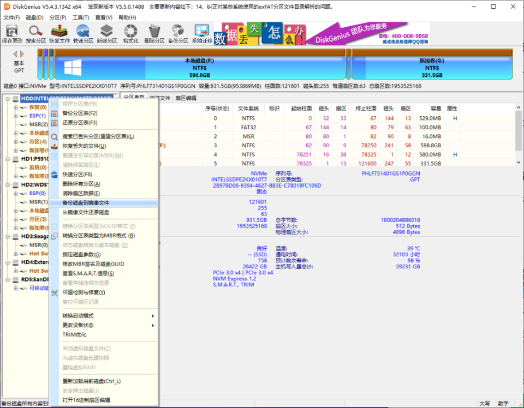The height and width of the screenshot is (408, 524).
Task: Select 删除所有分区(A) menu entry
Action: pyautogui.click(x=104, y=184)
